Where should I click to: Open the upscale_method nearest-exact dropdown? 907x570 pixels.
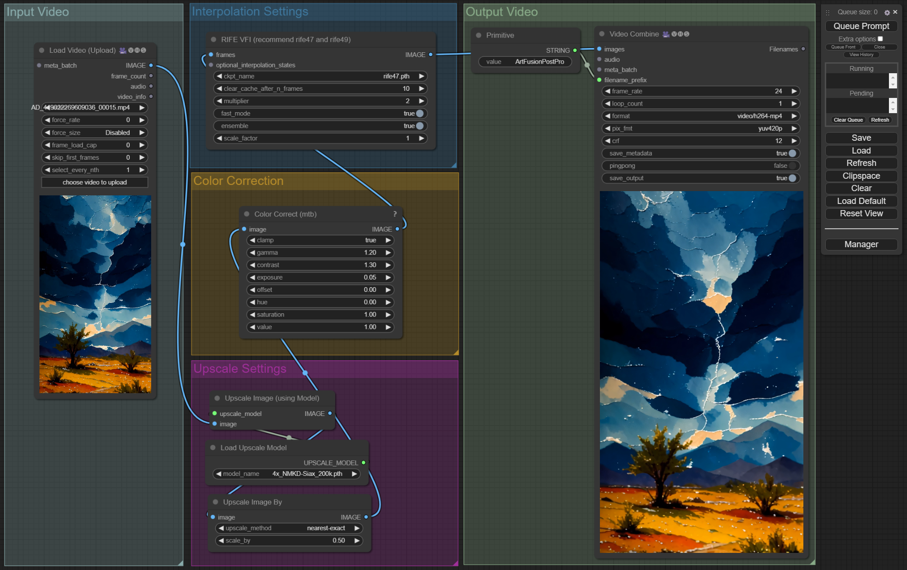tap(289, 528)
